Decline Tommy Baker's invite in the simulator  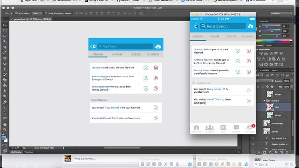[249, 72]
